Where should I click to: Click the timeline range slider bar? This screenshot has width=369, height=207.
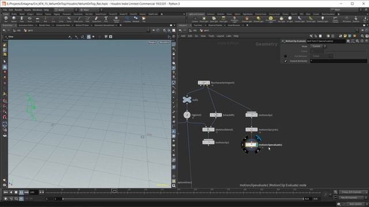click(183, 199)
